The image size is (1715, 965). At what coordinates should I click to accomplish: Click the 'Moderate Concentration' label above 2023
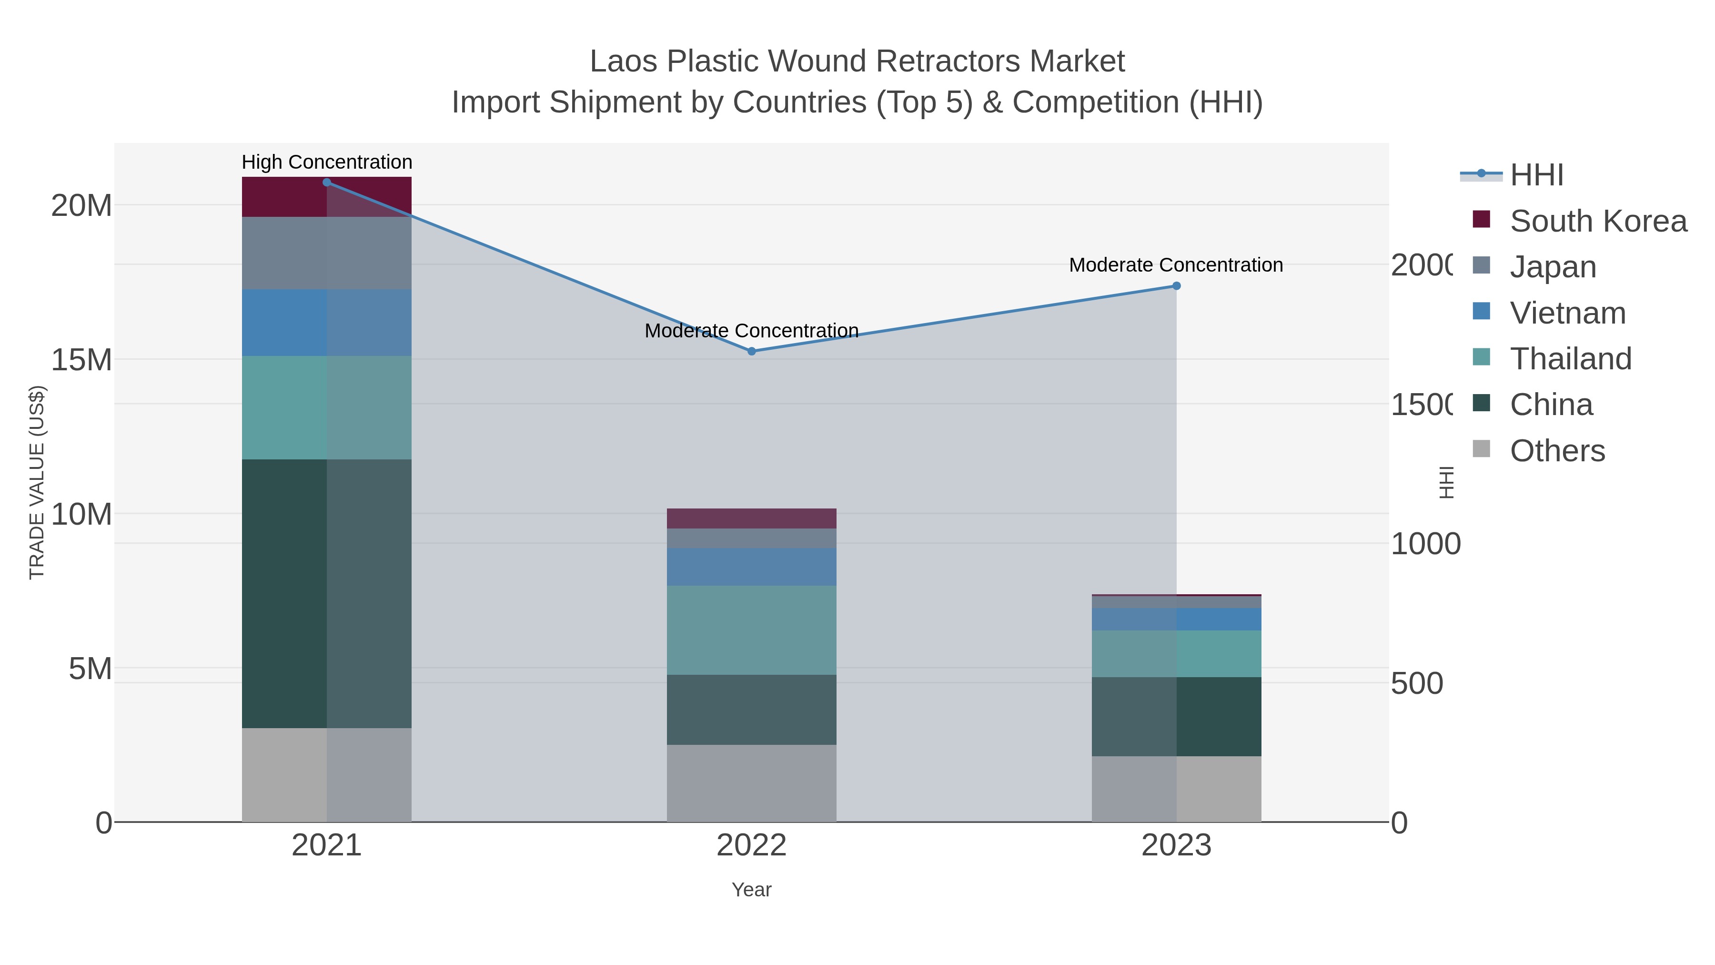tap(1176, 264)
